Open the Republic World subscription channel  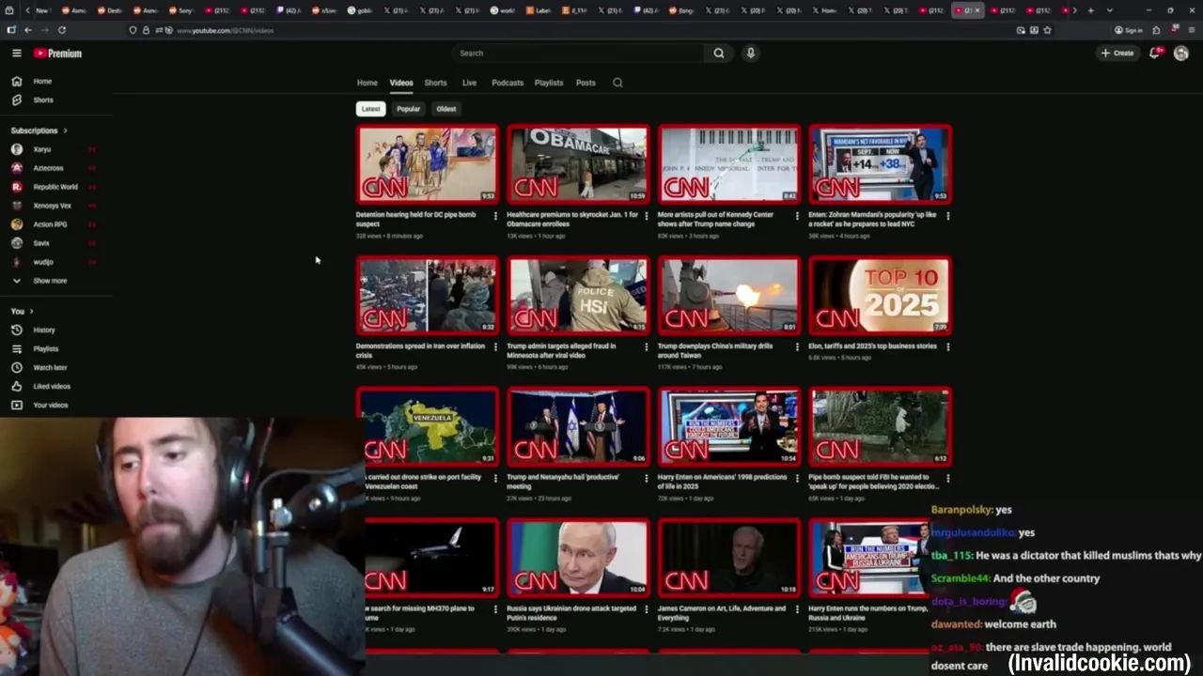[56, 187]
